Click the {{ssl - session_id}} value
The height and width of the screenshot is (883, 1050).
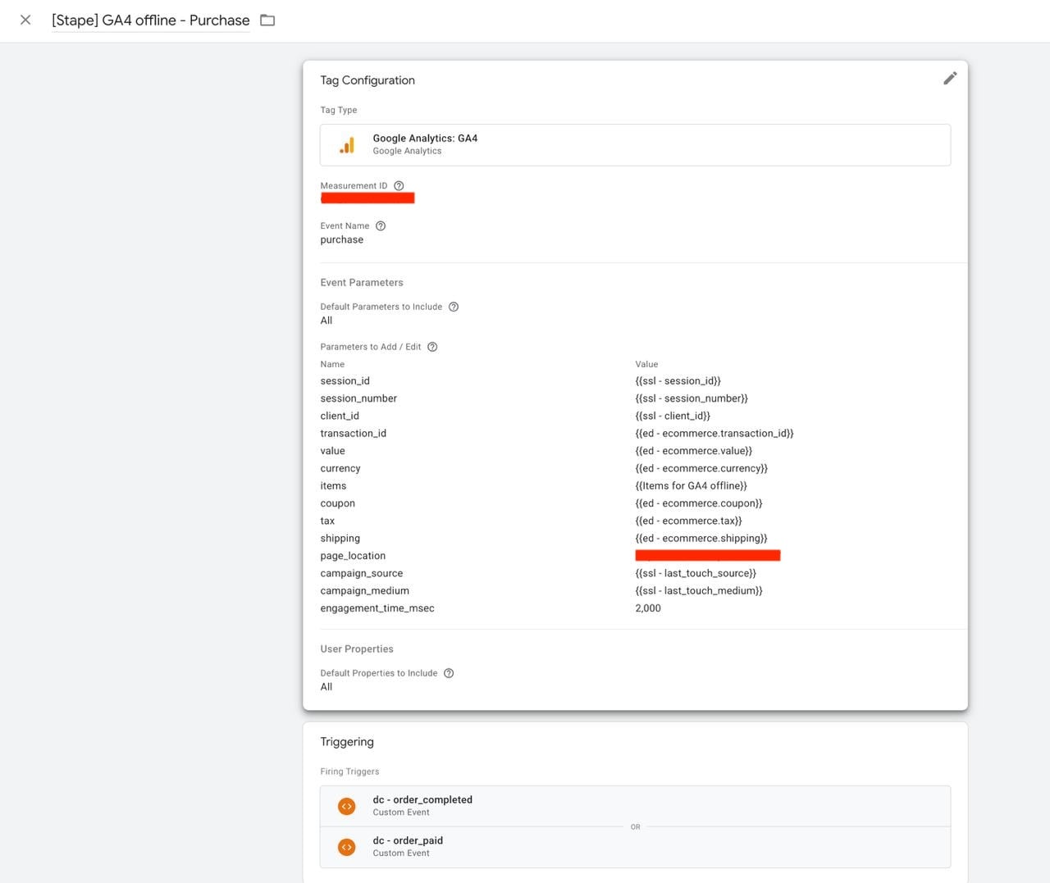678,381
